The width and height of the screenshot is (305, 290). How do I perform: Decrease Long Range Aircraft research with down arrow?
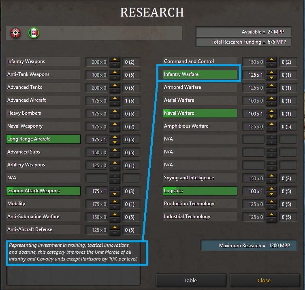click(x=115, y=142)
